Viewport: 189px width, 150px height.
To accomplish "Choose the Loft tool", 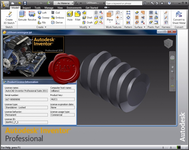I will [42, 13].
